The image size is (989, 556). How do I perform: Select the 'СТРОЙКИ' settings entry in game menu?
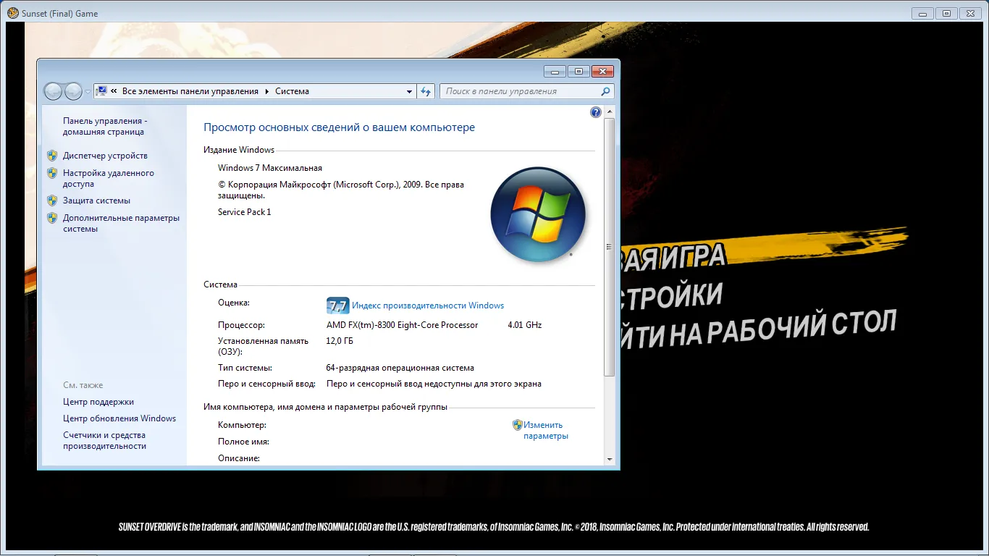tap(672, 295)
